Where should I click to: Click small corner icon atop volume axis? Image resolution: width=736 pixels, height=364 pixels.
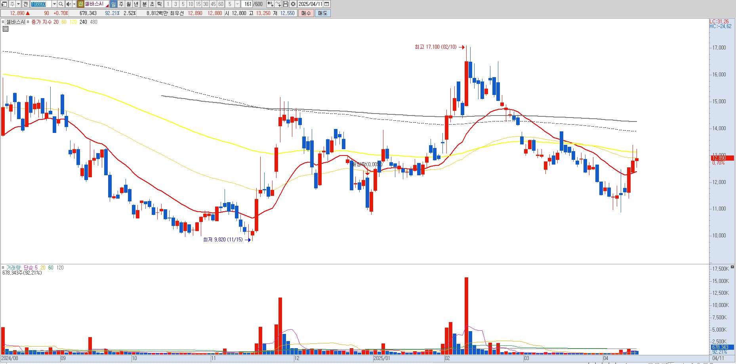coord(733,267)
